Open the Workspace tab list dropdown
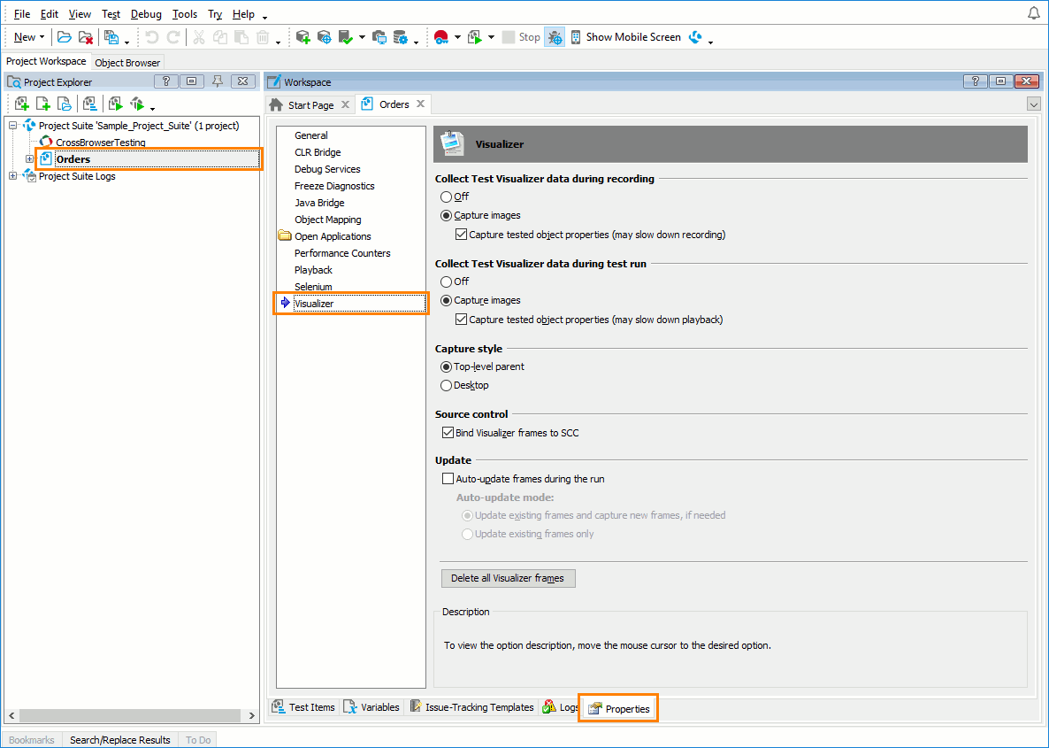1049x748 pixels. [x=1034, y=104]
